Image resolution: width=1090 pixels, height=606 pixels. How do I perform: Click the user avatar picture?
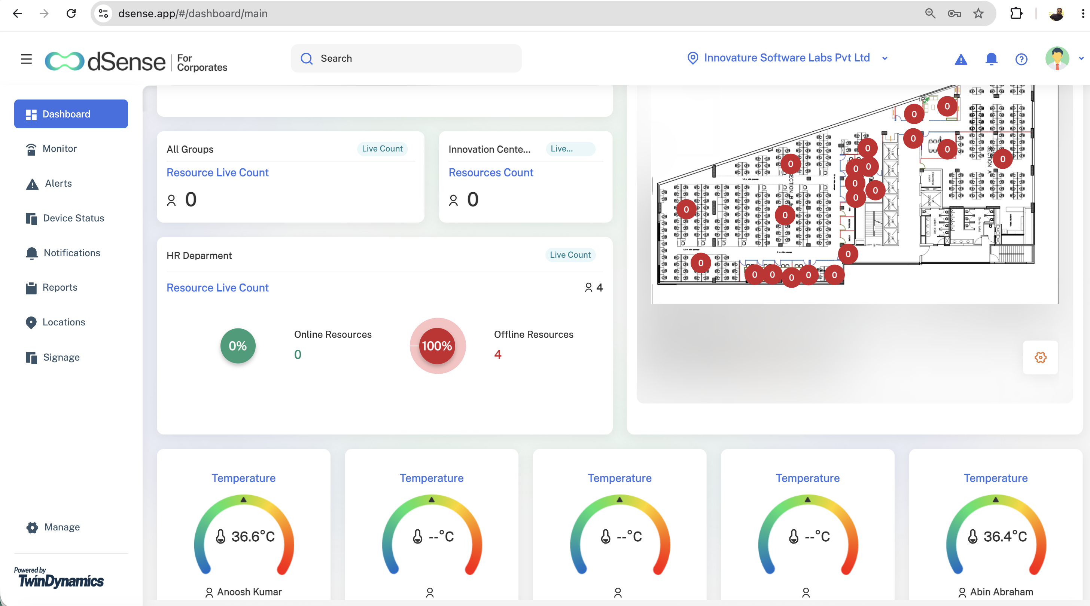click(x=1057, y=58)
